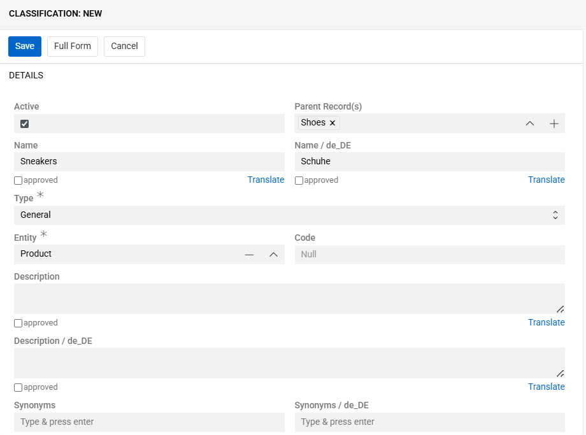Remove the Shoes parent record tag
Screen dimensions: 586x435
pos(332,122)
